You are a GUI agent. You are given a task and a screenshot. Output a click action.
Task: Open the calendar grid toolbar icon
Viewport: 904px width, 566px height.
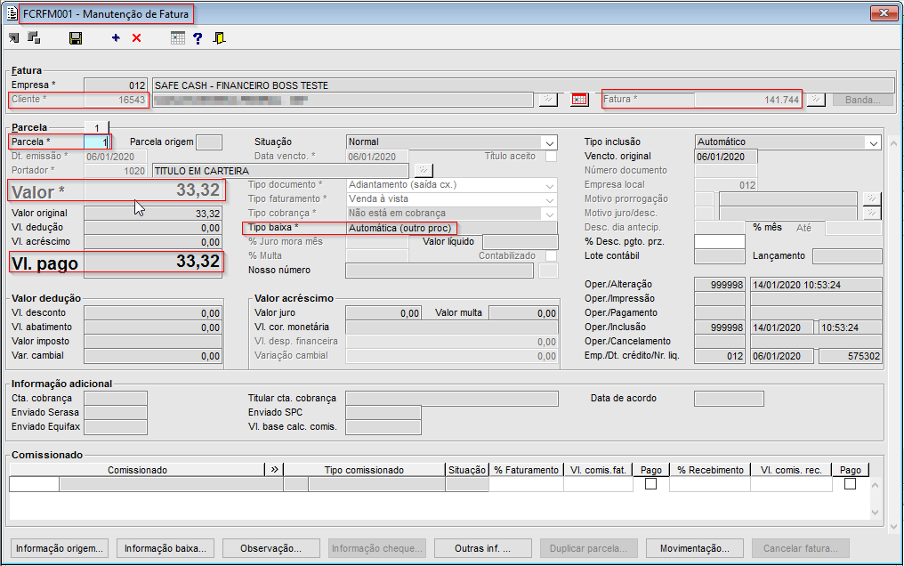pyautogui.click(x=178, y=38)
